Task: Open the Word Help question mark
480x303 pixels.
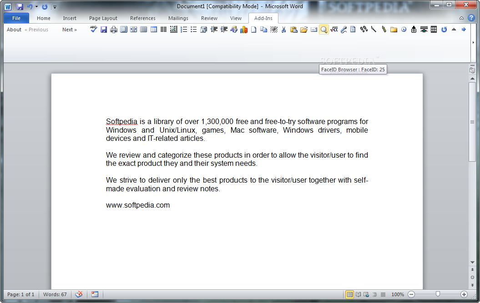Action: [471, 18]
